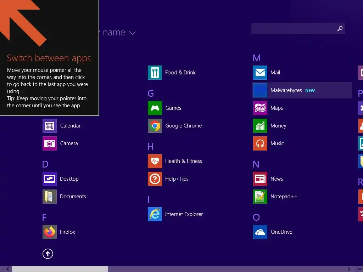Click the Notepad++ label text

tap(284, 197)
